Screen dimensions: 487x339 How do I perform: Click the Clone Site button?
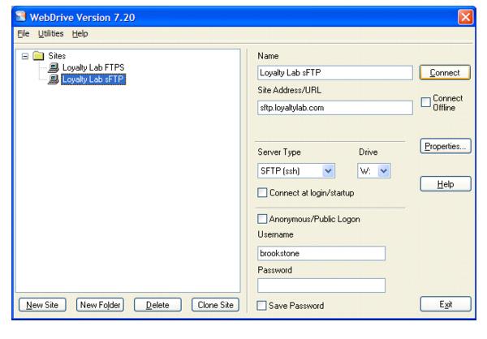pos(215,305)
